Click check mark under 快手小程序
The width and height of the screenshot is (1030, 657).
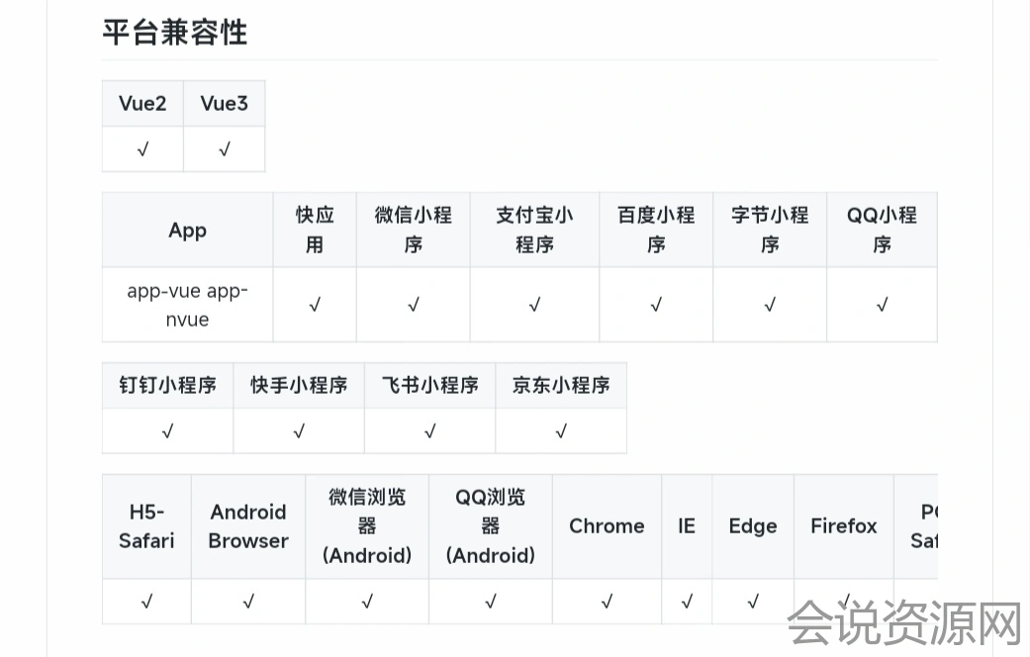(x=299, y=430)
